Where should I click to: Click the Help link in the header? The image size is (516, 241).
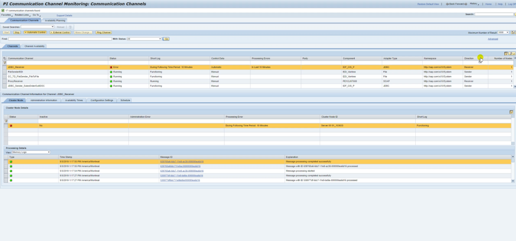click(x=500, y=4)
